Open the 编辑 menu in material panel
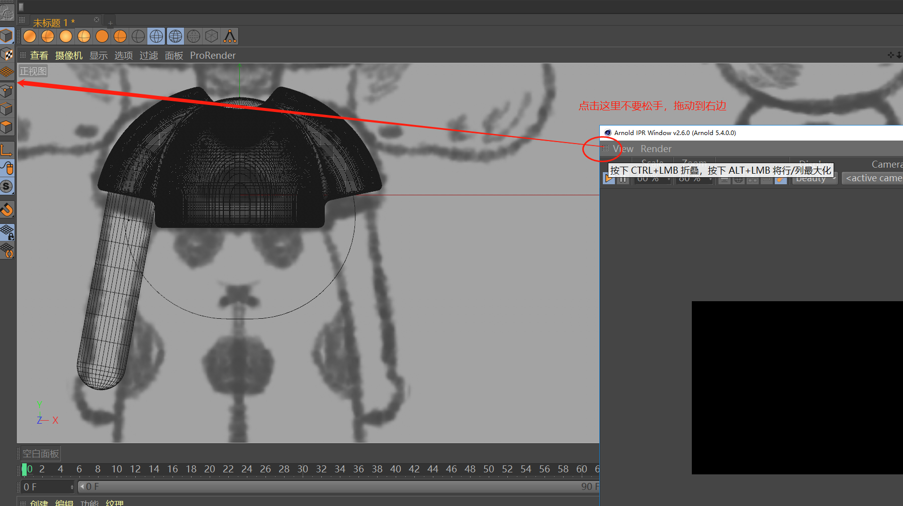The height and width of the screenshot is (506, 903). 64,502
